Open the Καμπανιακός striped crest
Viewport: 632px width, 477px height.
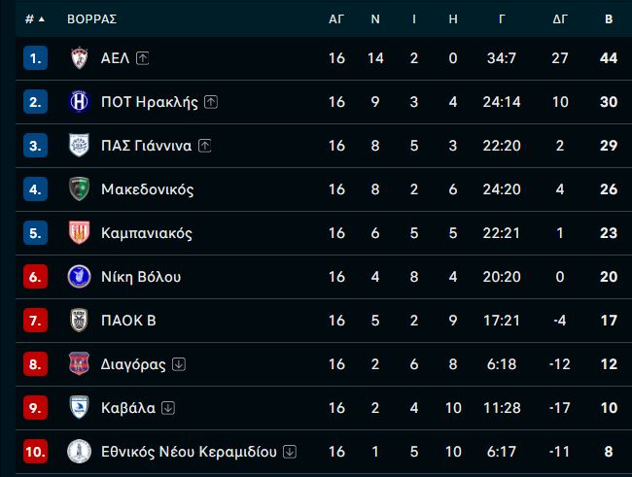pyautogui.click(x=79, y=232)
